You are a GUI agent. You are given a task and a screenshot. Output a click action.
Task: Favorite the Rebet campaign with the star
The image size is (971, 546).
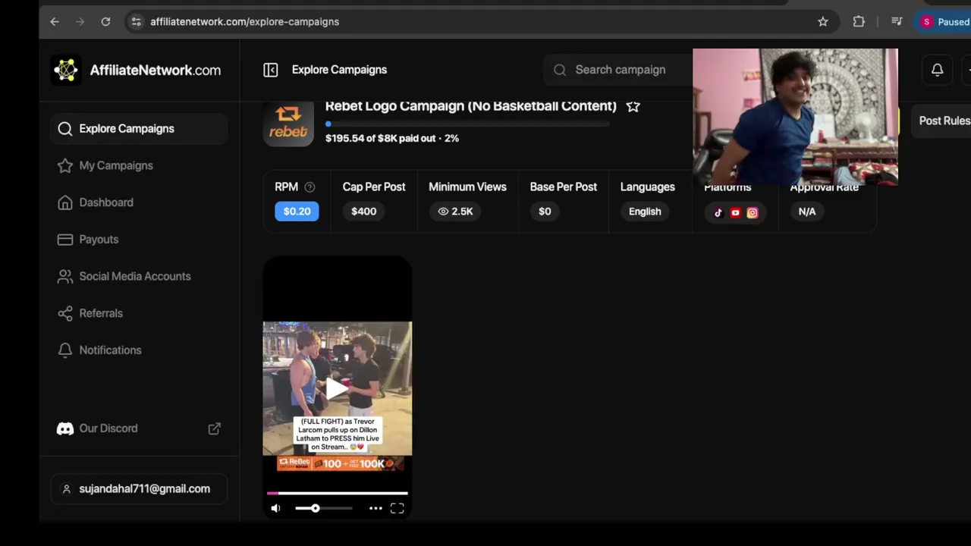633,106
